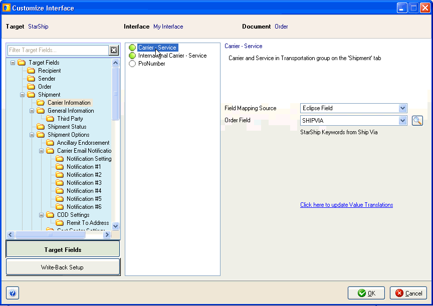Open the Field Mapping Source dropdown

402,108
